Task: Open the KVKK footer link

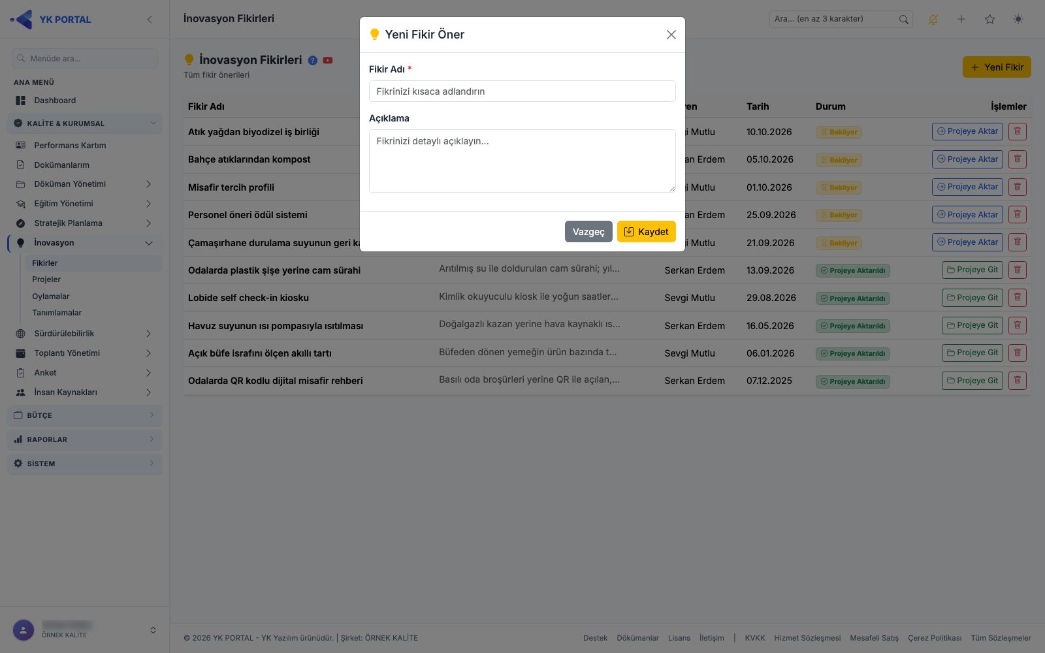Action: (755, 638)
